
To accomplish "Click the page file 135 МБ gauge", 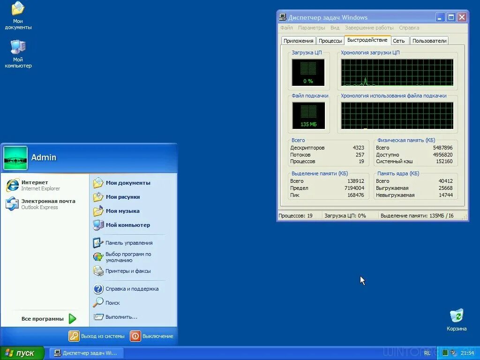I will (x=308, y=115).
